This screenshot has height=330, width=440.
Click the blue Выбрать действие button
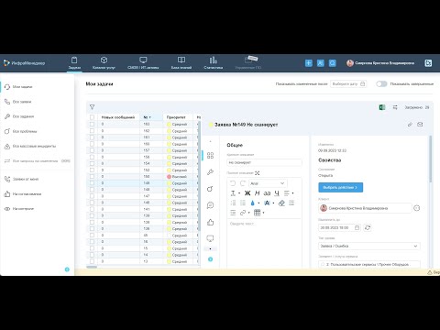coord(341,187)
